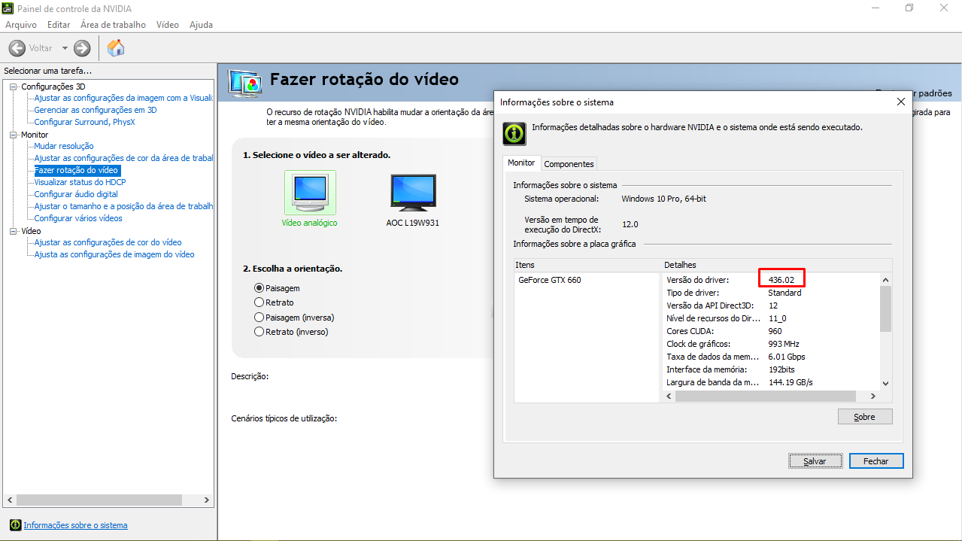Open Mudar resolução task
This screenshot has width=962, height=541.
coord(64,146)
